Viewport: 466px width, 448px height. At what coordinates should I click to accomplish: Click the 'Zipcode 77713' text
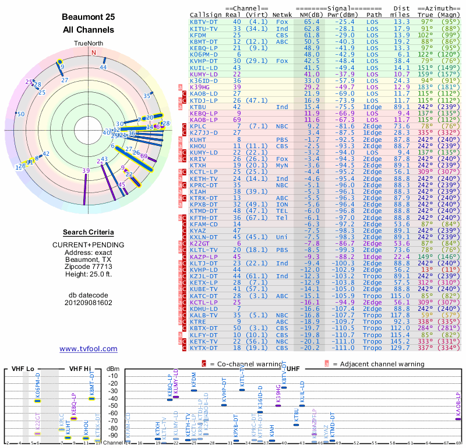tap(89, 267)
